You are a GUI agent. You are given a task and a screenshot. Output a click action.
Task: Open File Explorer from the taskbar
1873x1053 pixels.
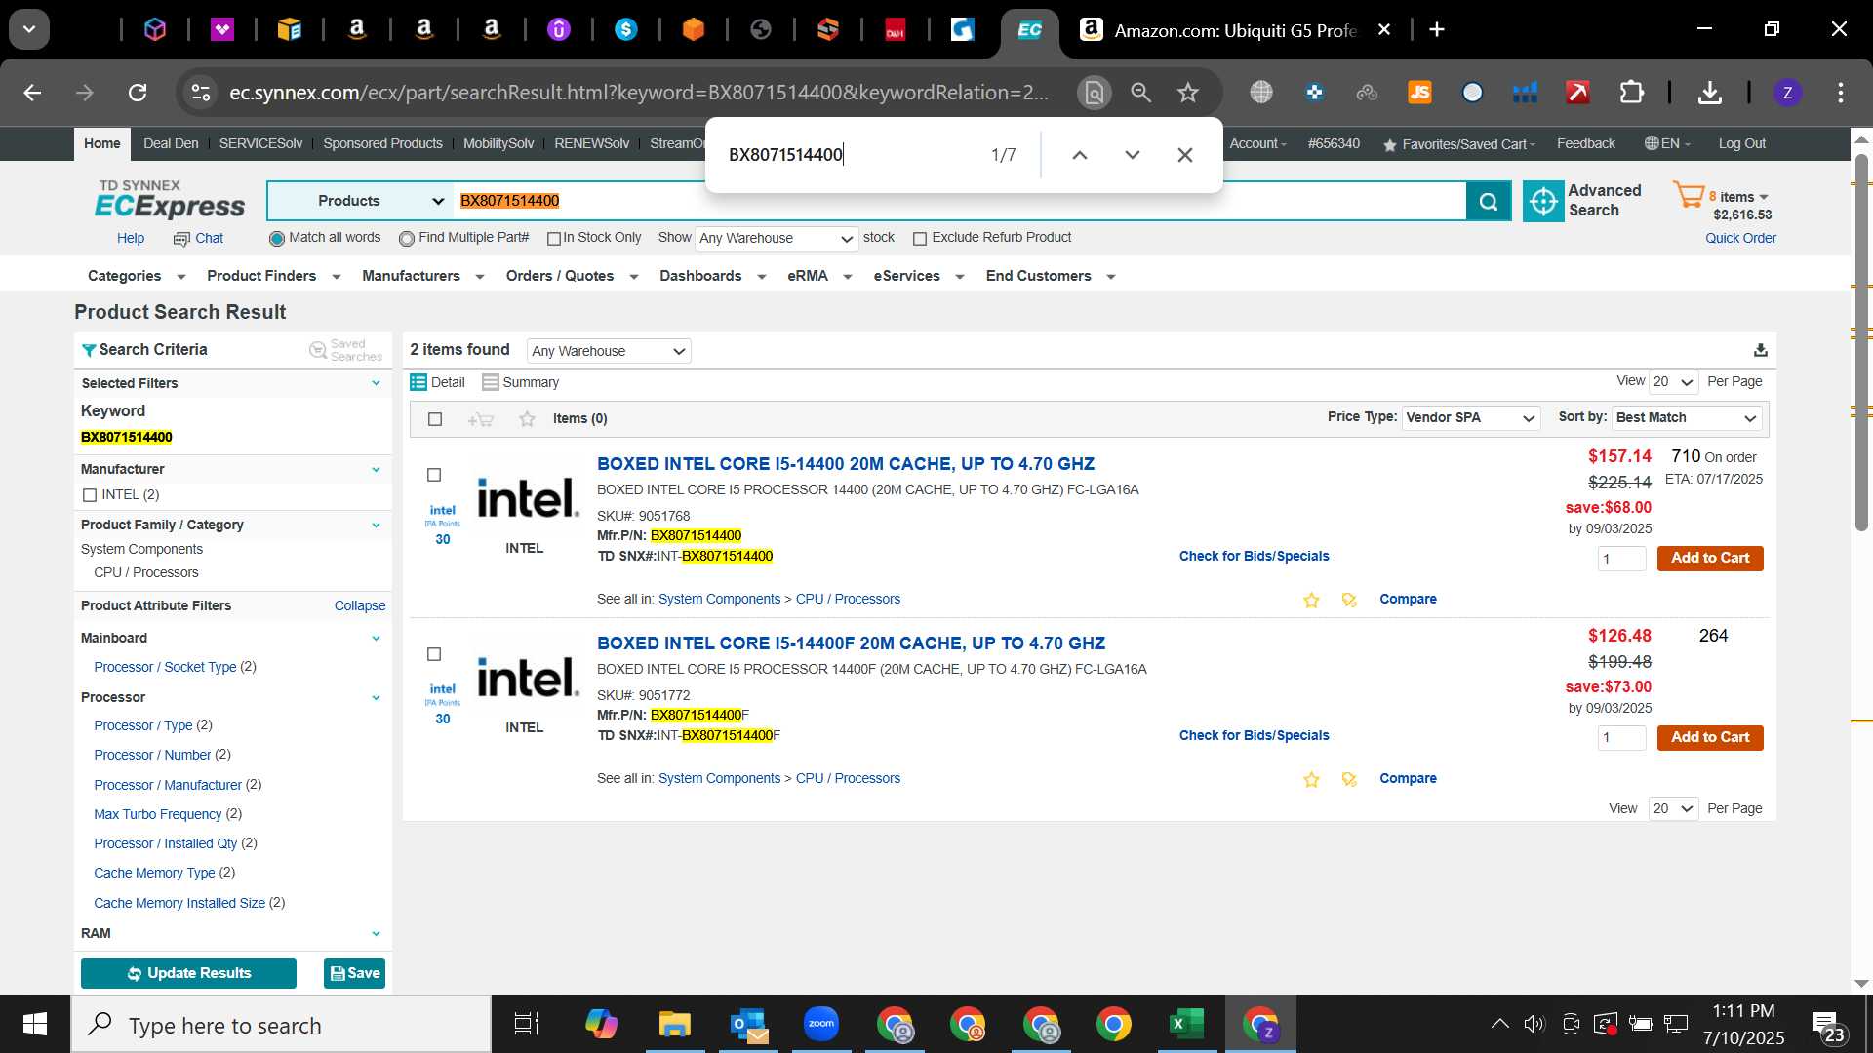675,1024
